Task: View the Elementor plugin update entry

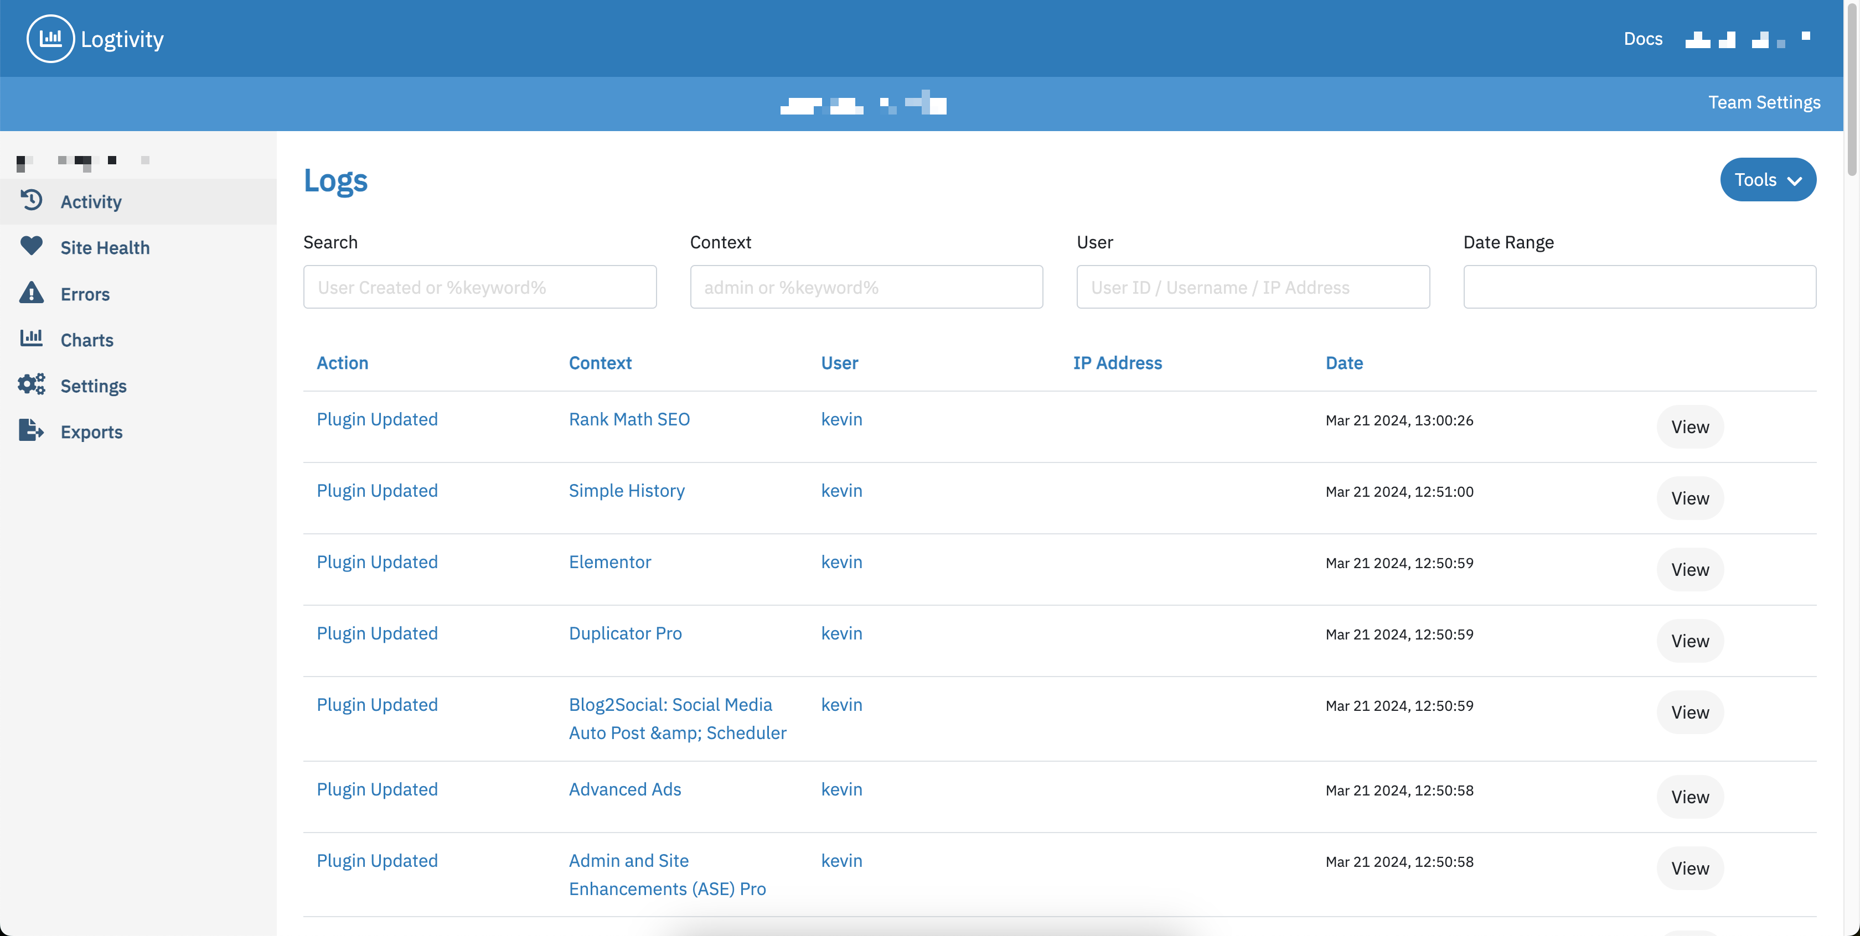Action: [1689, 569]
